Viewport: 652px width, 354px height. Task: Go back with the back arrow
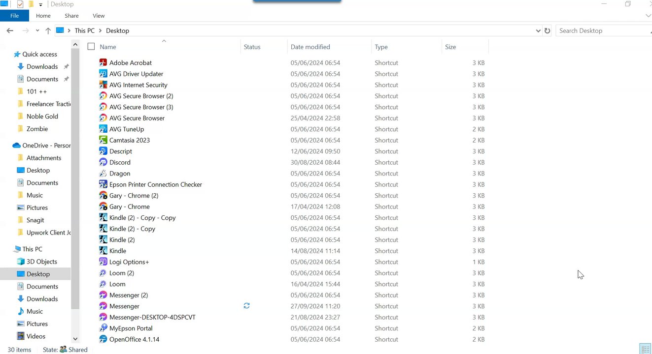10,30
